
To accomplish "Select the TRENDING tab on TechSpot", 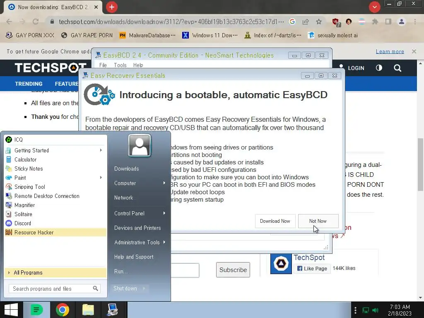I will [x=29, y=84].
